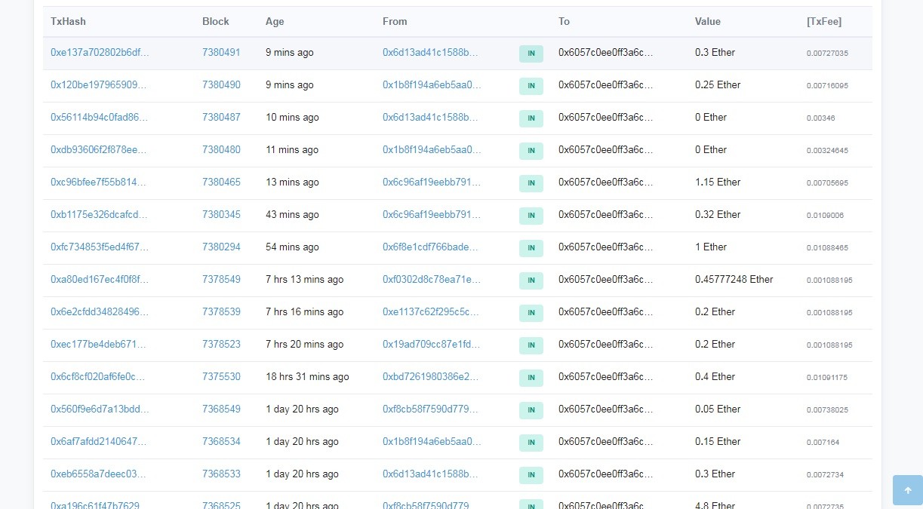
Task: Click the TxHash column header
Action: [x=68, y=22]
